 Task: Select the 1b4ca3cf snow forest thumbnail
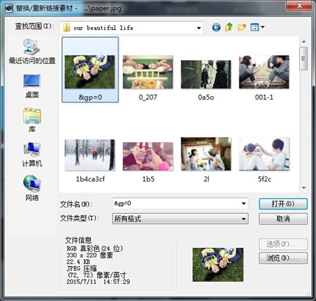pos(90,155)
